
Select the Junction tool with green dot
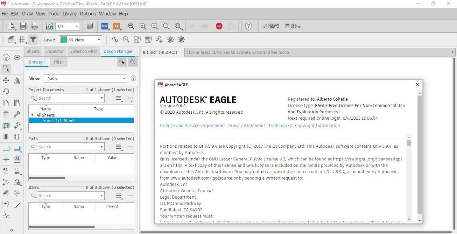(x=6, y=160)
